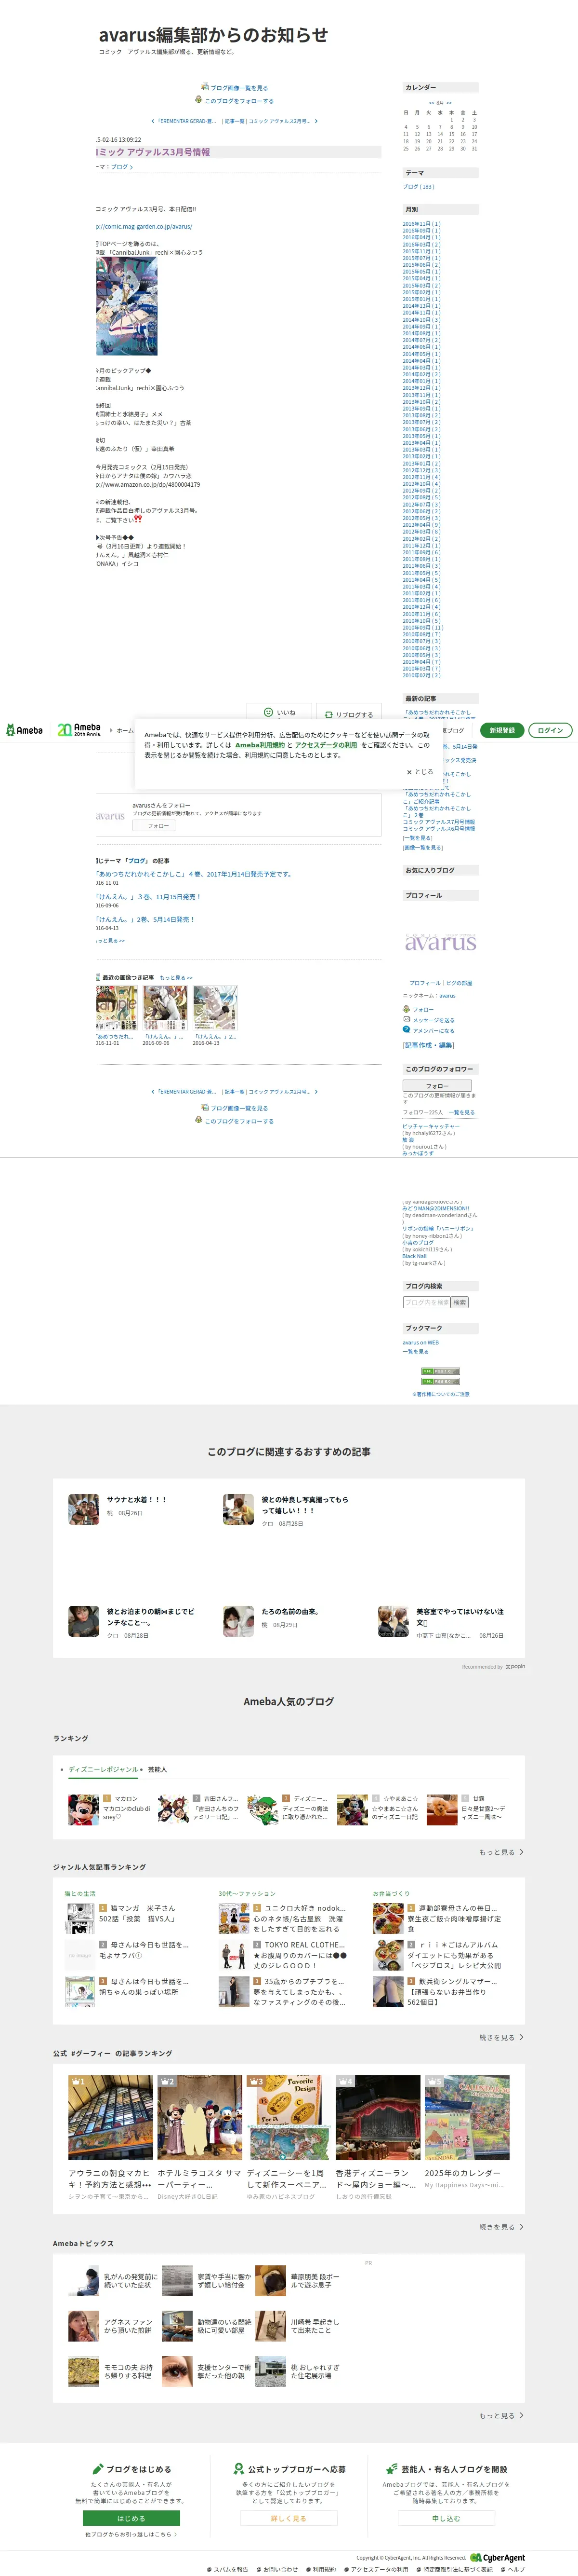This screenshot has height=2576, width=578.
Task: Open the 美容室でやってはいけない注文 article
Action: coord(460,1617)
